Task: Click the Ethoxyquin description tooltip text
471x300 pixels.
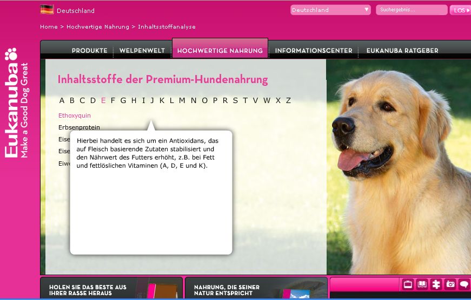Action: 147,153
